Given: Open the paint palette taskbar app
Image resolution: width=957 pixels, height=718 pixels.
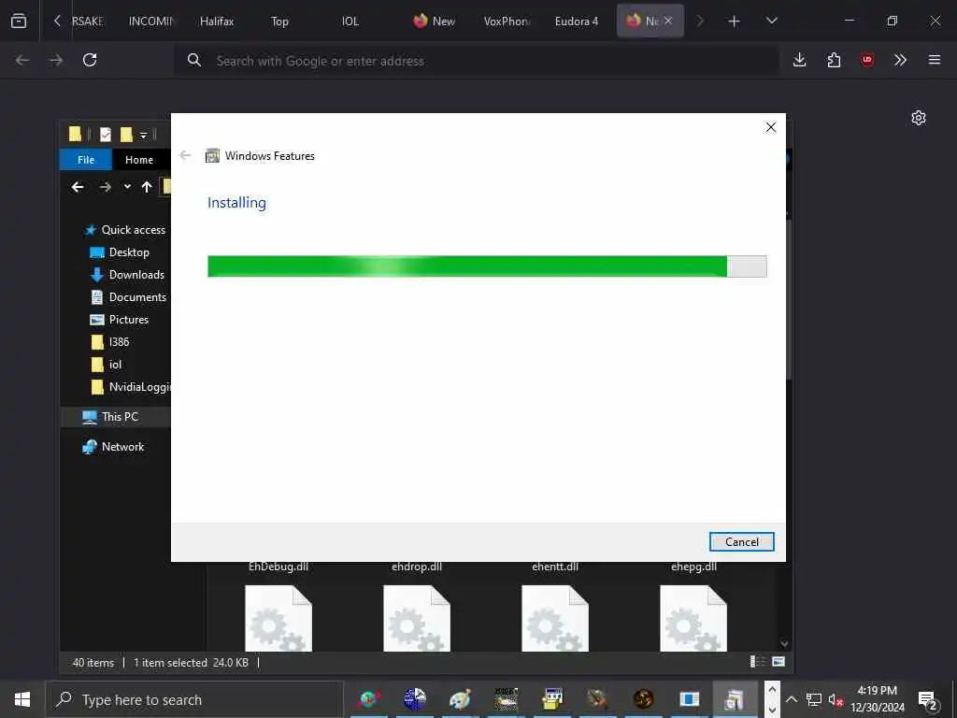Looking at the screenshot, I should point(460,699).
